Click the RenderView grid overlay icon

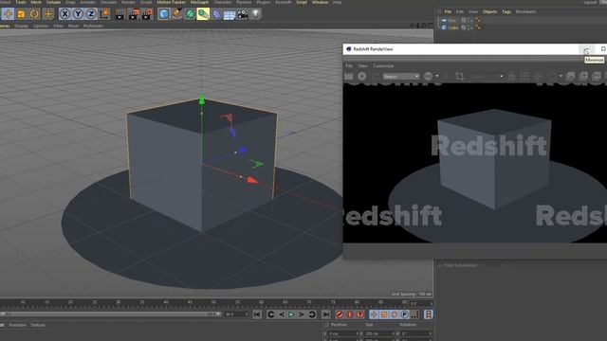coord(524,77)
